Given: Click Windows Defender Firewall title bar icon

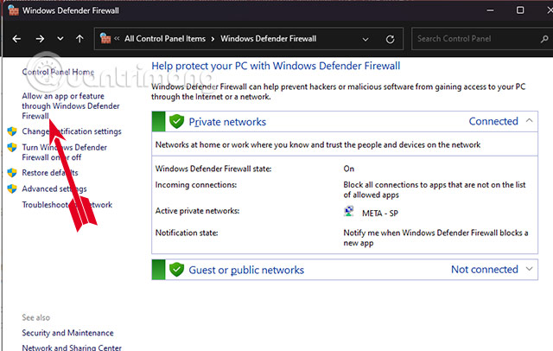Looking at the screenshot, I should pos(13,10).
